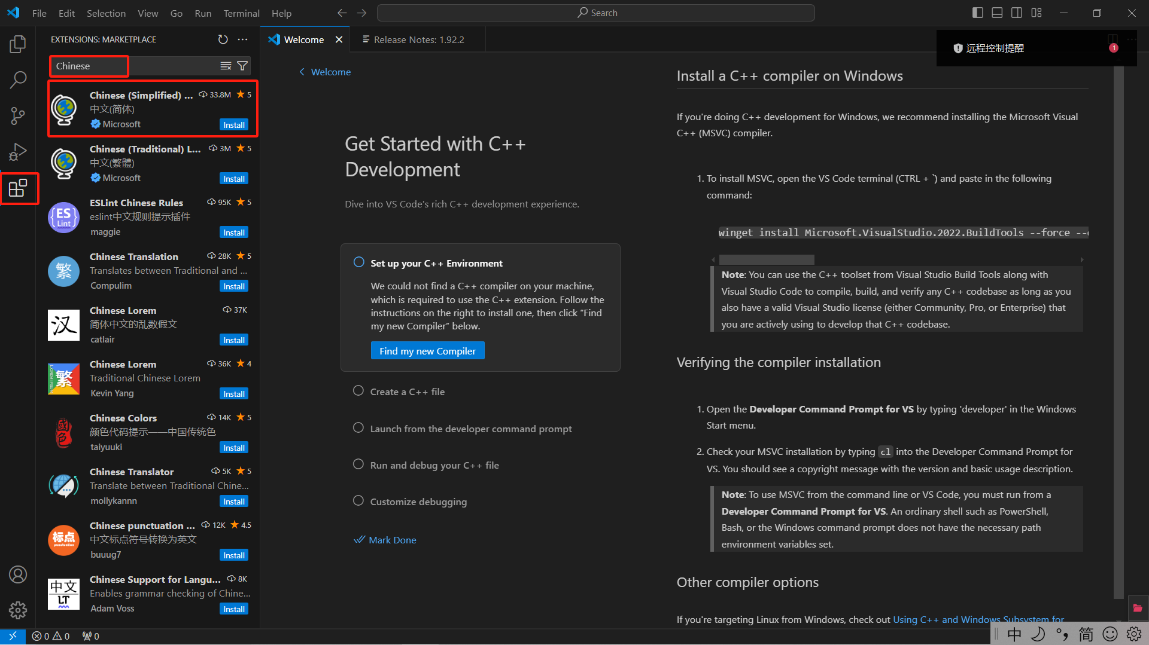Open the File menu
The height and width of the screenshot is (645, 1149).
click(x=39, y=13)
